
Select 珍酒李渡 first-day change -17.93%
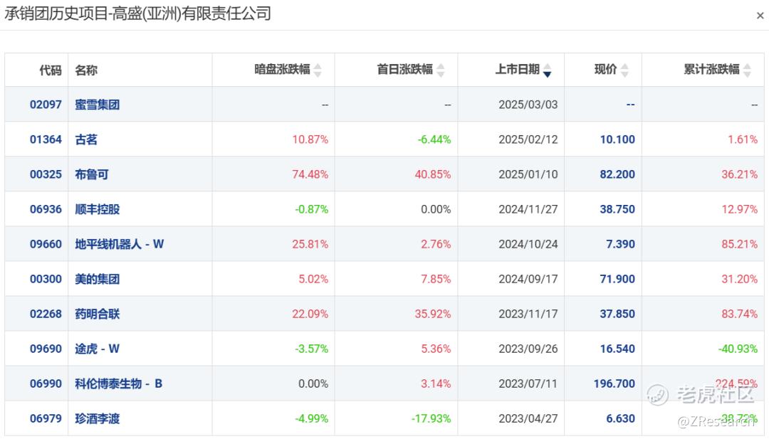point(431,418)
